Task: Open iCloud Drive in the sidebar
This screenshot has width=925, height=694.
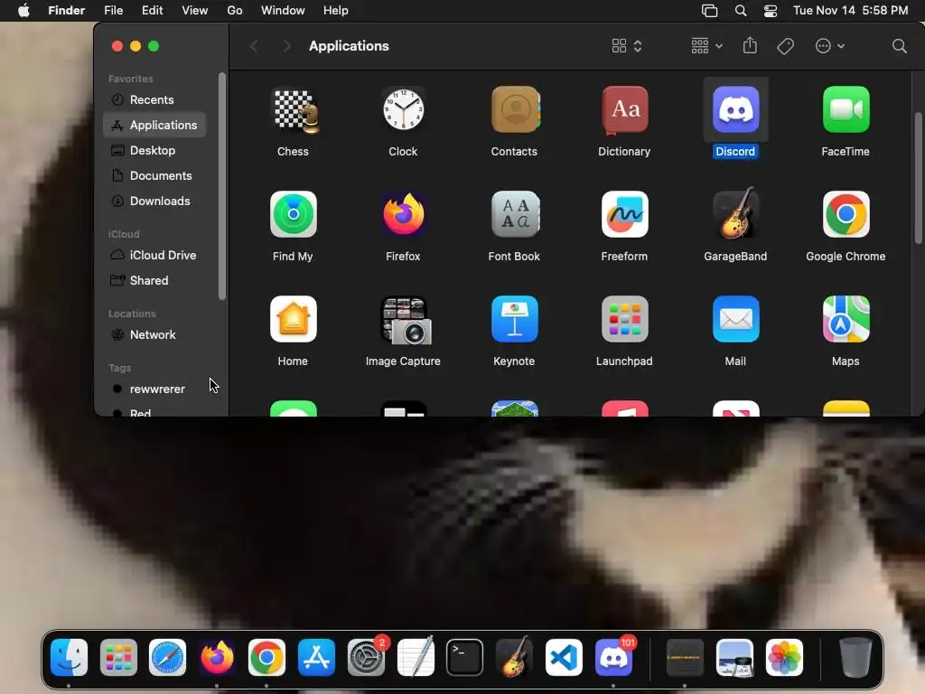Action: [x=154, y=255]
